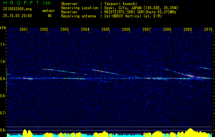
Task: Click the 2008 time marker
Action: pos(167,29)
